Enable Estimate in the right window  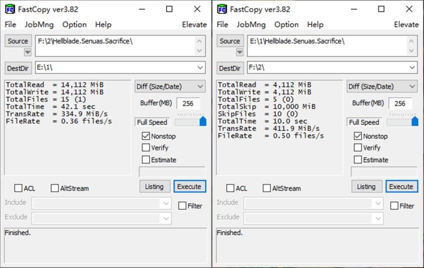(358, 160)
